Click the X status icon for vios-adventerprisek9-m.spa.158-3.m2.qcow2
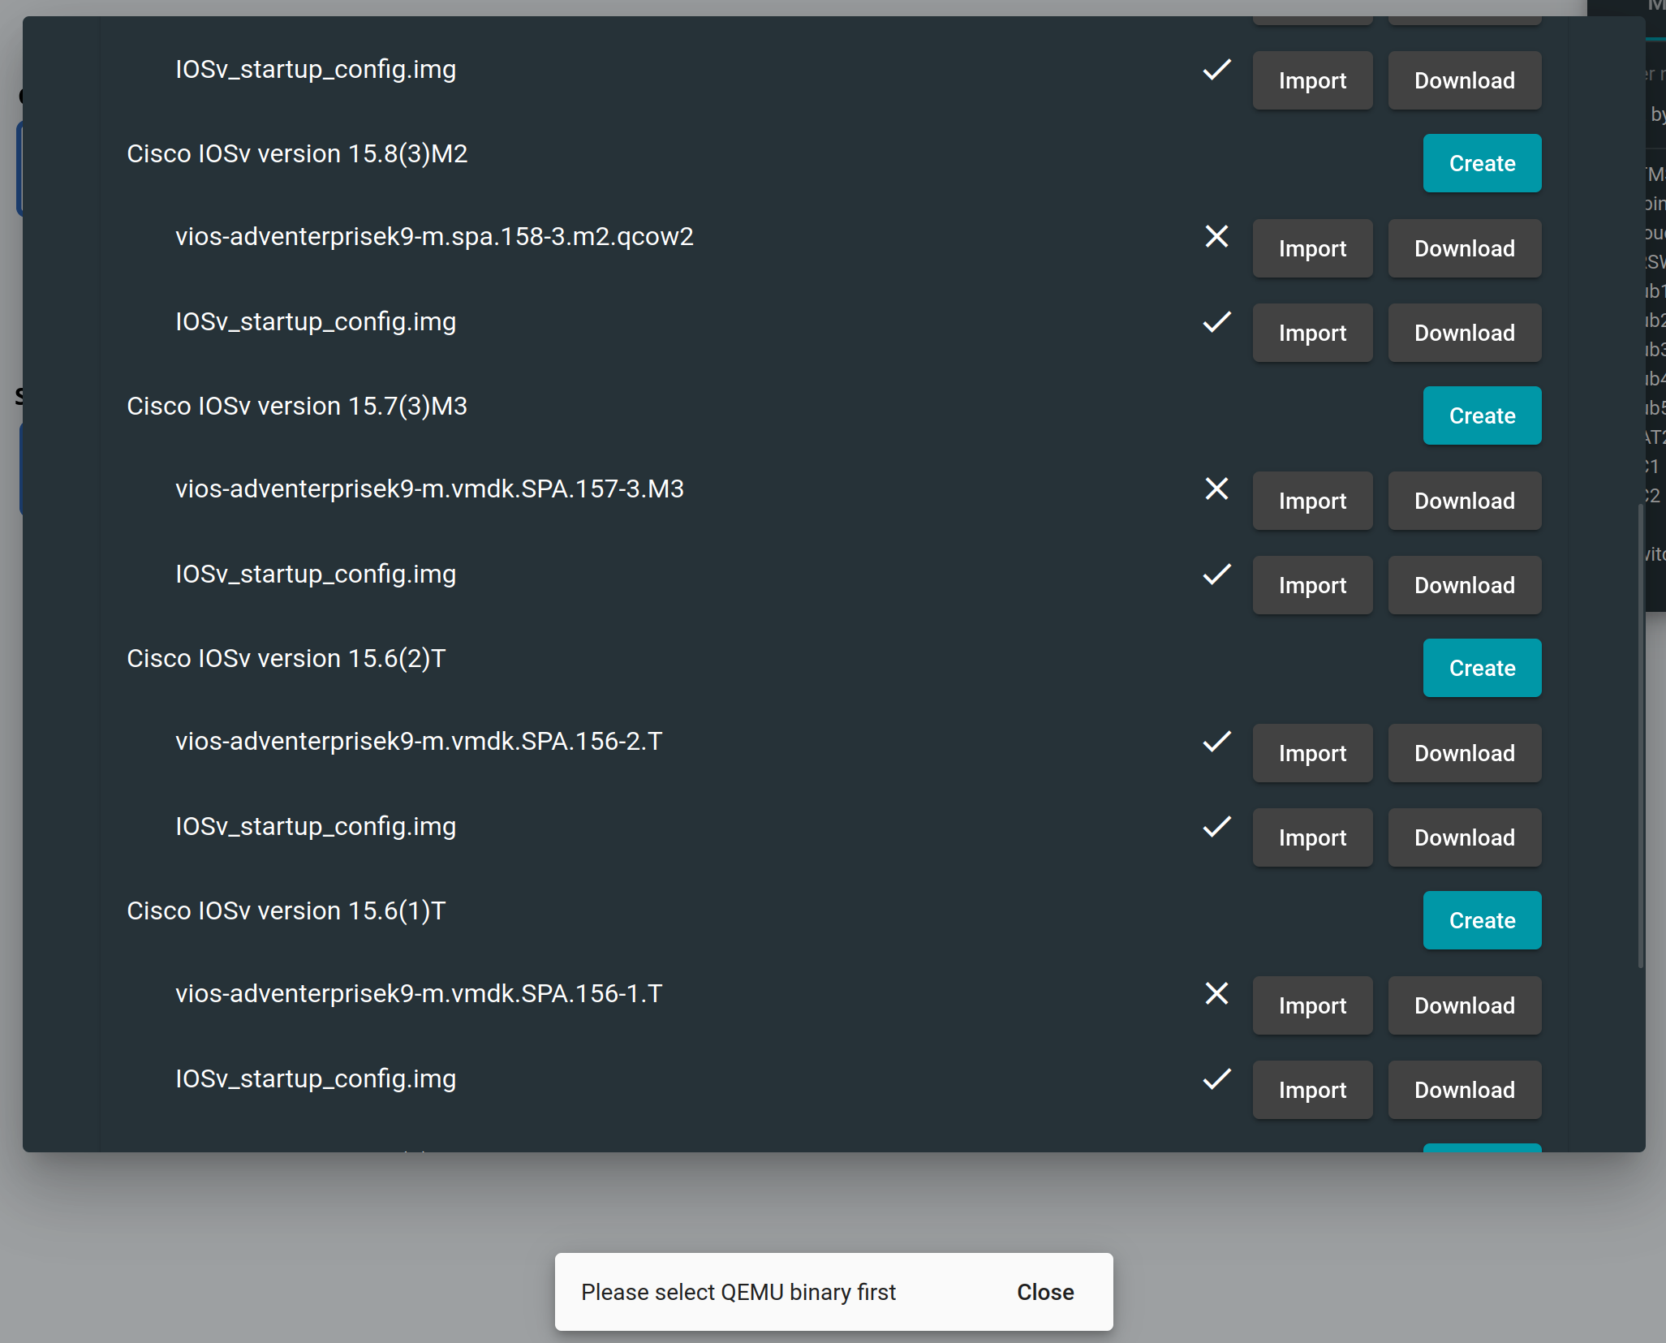This screenshot has width=1666, height=1343. (x=1216, y=237)
